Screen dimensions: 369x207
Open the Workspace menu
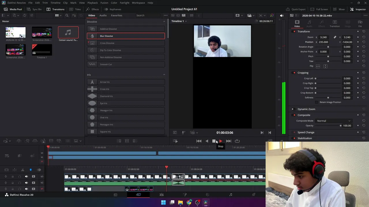pos(138,3)
